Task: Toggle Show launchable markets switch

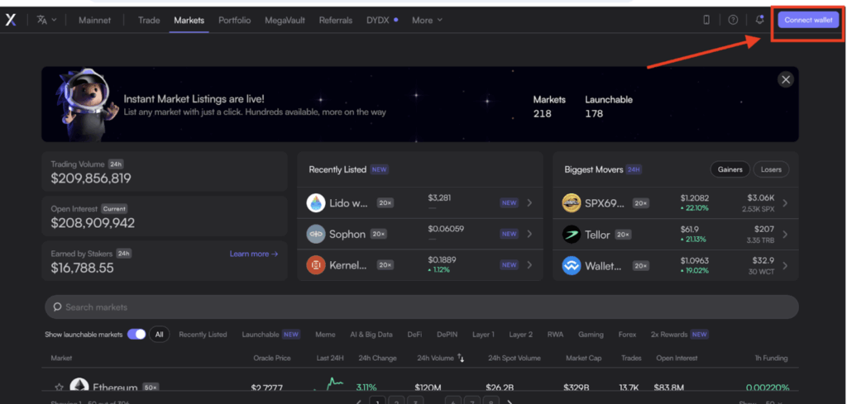Action: (136, 335)
